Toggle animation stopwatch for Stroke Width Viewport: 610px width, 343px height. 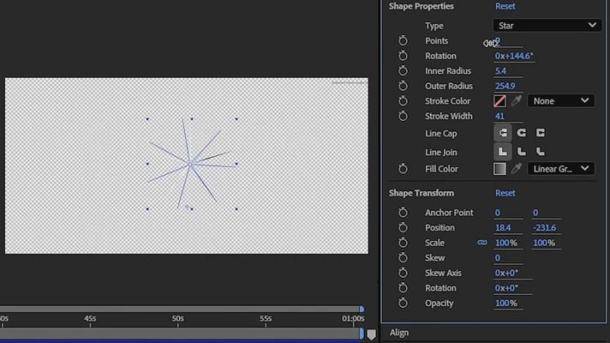click(403, 116)
